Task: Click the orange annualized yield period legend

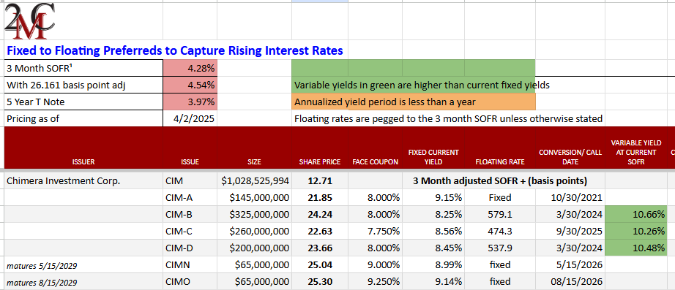Action: coord(413,102)
